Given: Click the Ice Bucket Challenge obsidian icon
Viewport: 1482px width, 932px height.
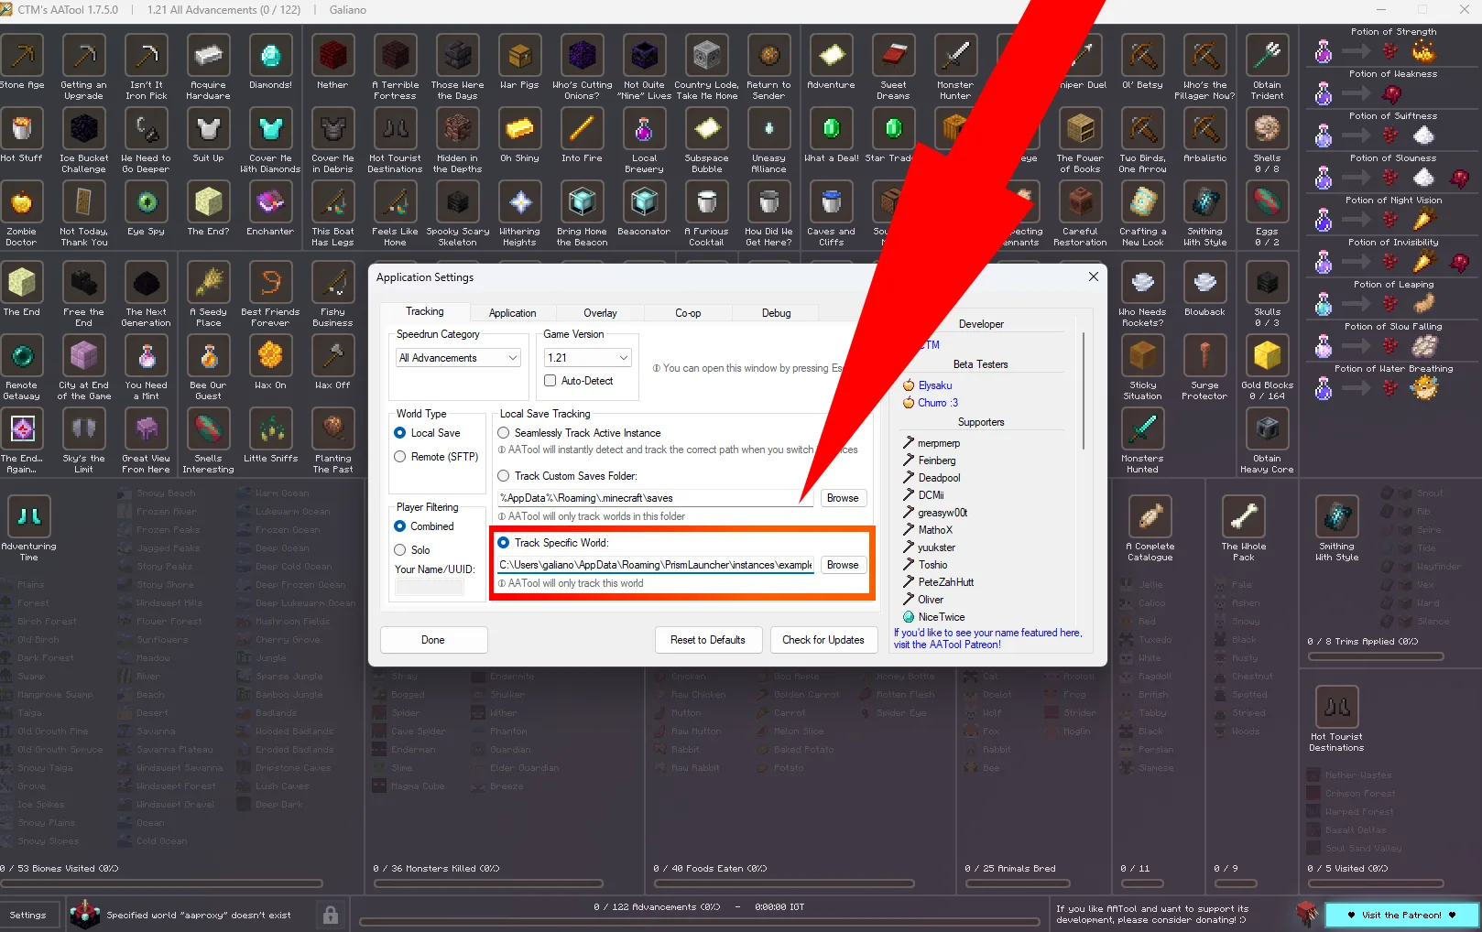Looking at the screenshot, I should tap(84, 129).
